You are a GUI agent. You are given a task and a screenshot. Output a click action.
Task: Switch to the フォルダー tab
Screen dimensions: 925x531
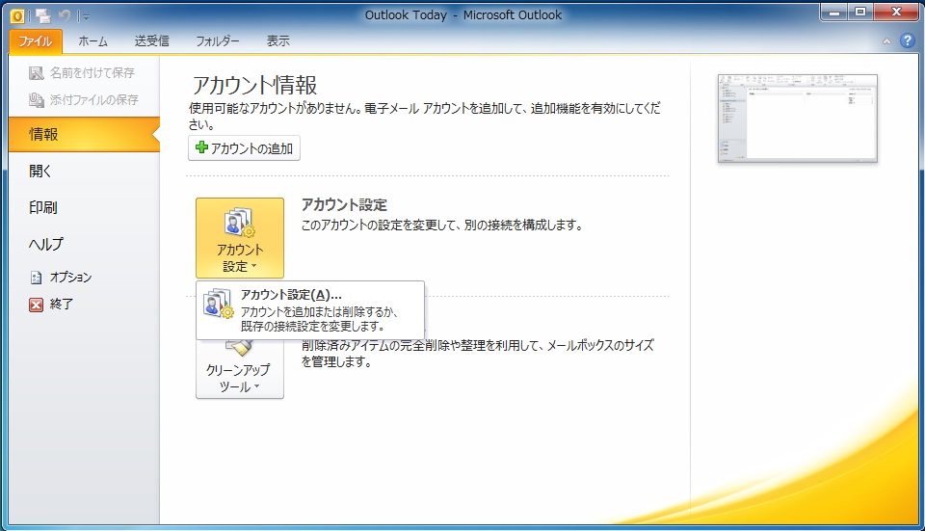(218, 41)
